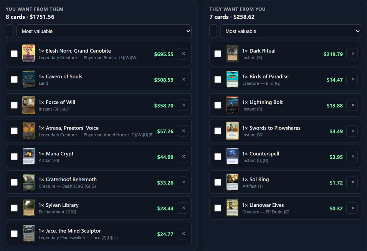This screenshot has height=251, width=367.
Task: View Mana Crypt card image
Action: (x=28, y=156)
